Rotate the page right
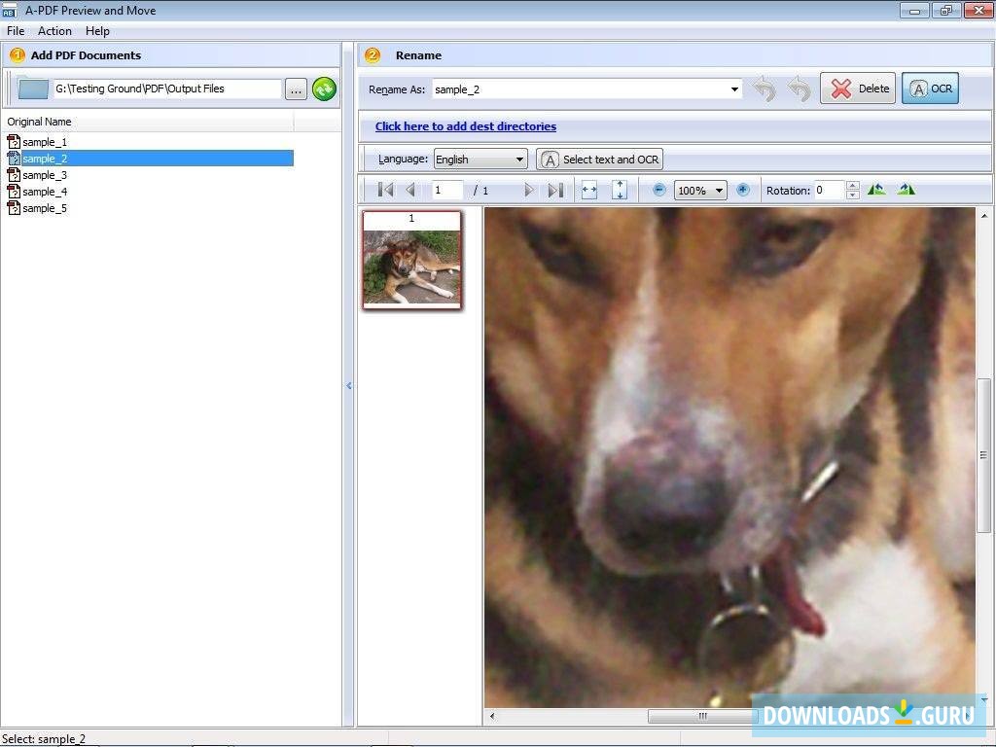The height and width of the screenshot is (747, 996). click(906, 189)
